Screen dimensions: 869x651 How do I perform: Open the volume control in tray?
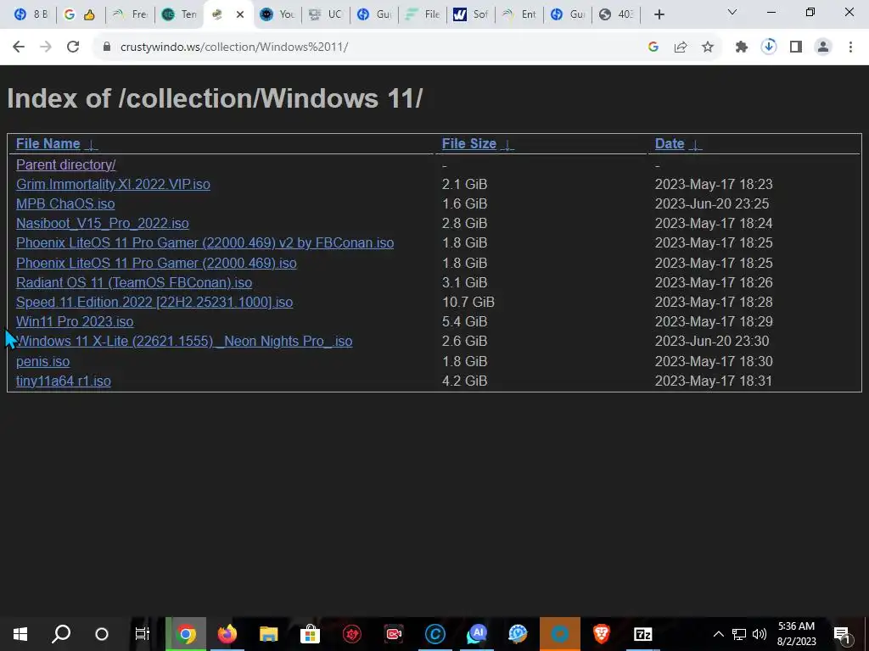[x=760, y=634]
